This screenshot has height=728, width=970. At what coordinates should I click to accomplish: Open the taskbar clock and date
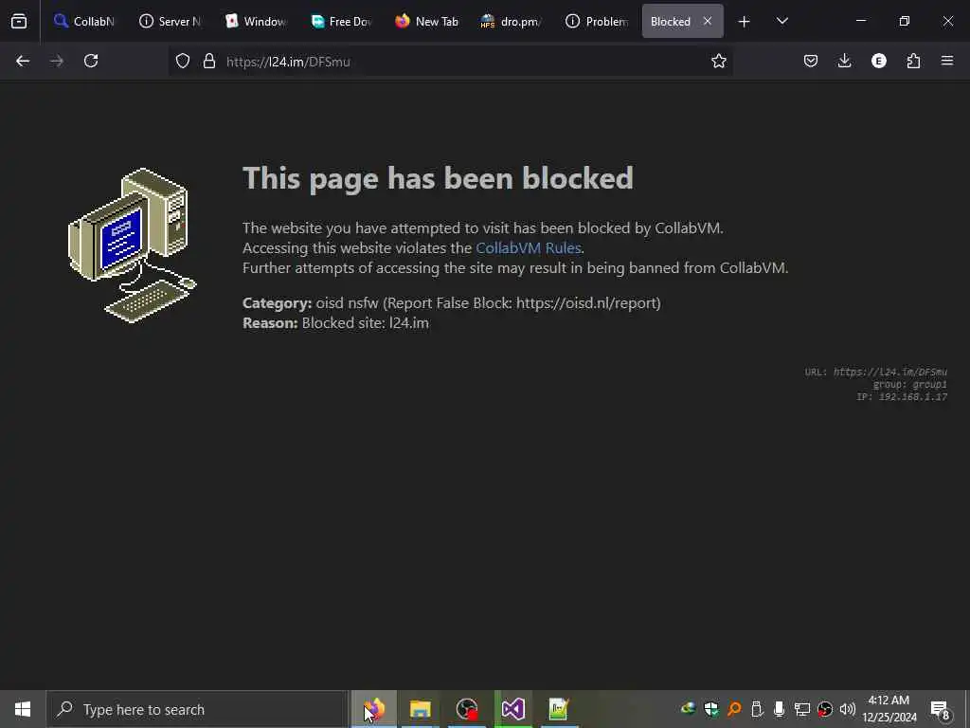tap(889, 709)
